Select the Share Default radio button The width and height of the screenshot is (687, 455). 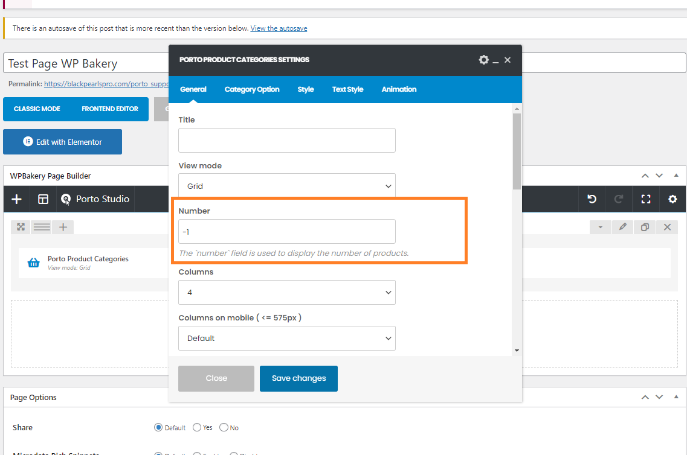tap(158, 427)
